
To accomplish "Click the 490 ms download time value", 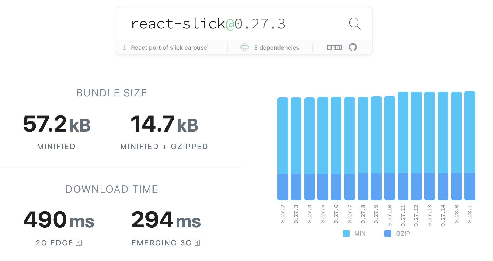I will (x=59, y=220).
